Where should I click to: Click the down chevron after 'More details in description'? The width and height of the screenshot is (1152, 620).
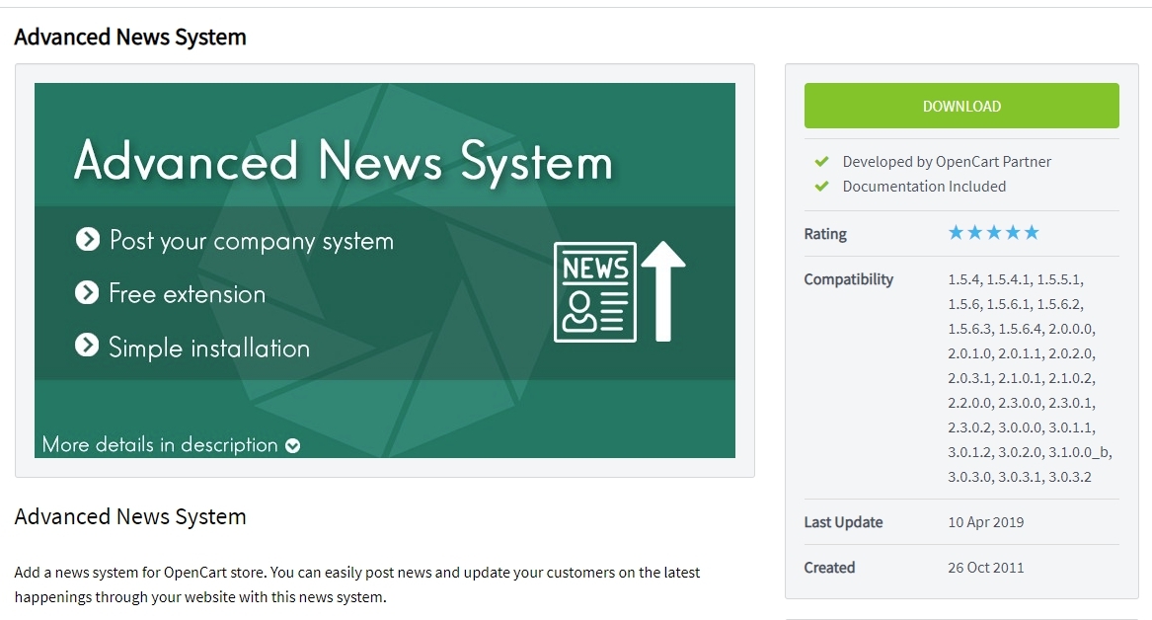292,445
